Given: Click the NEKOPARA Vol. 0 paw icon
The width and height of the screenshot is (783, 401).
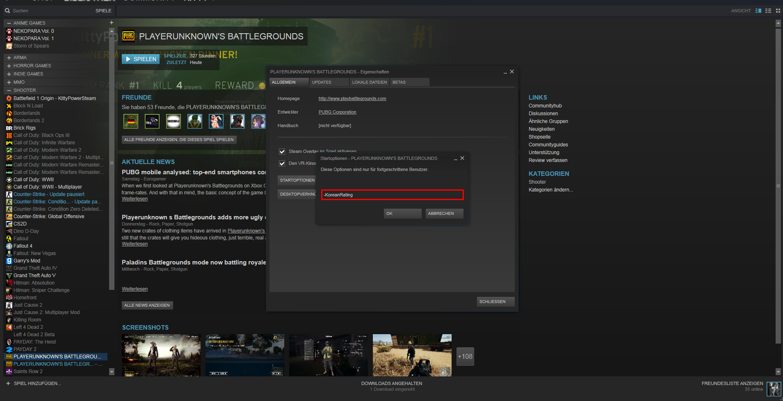Looking at the screenshot, I should click(9, 31).
